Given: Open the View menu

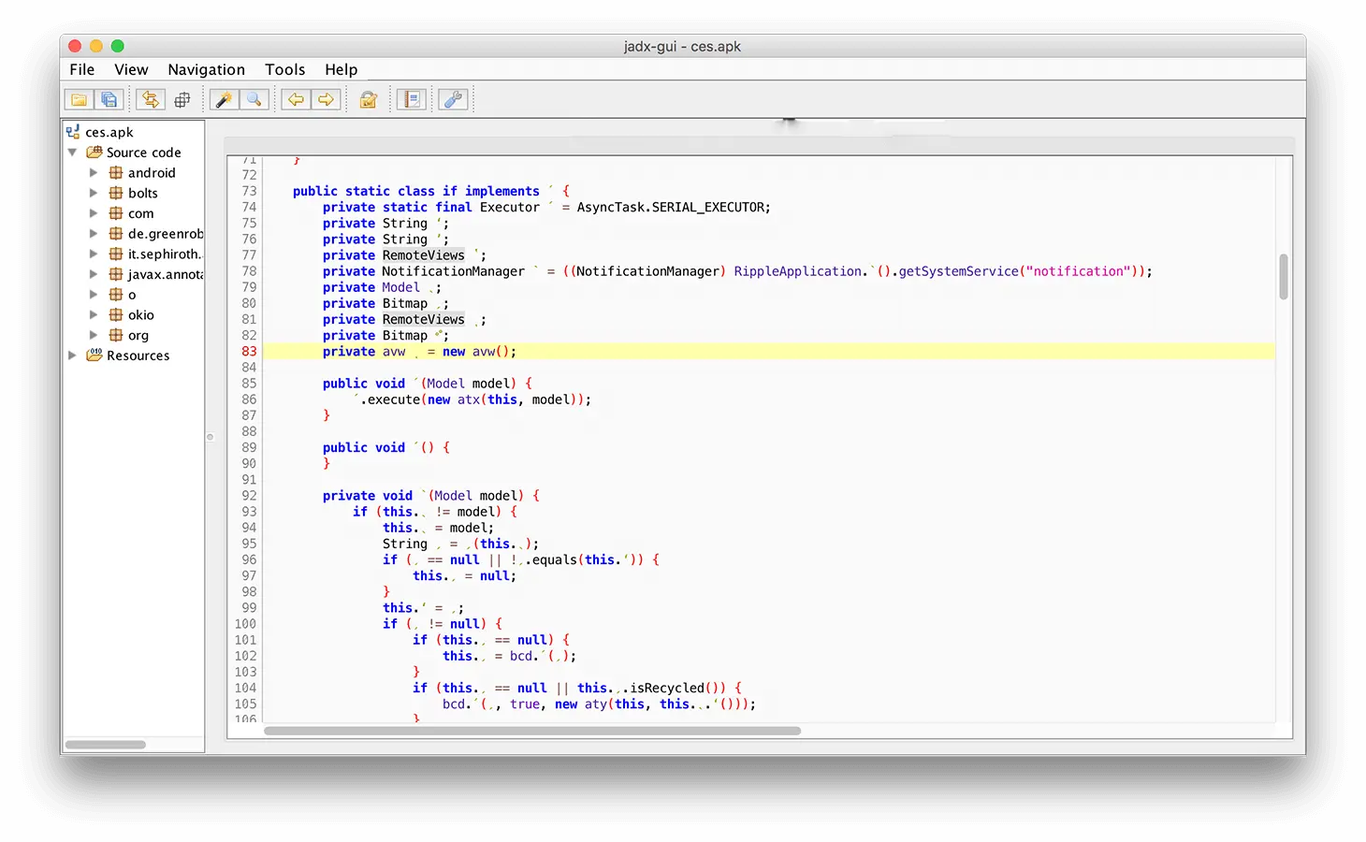Looking at the screenshot, I should pyautogui.click(x=131, y=69).
